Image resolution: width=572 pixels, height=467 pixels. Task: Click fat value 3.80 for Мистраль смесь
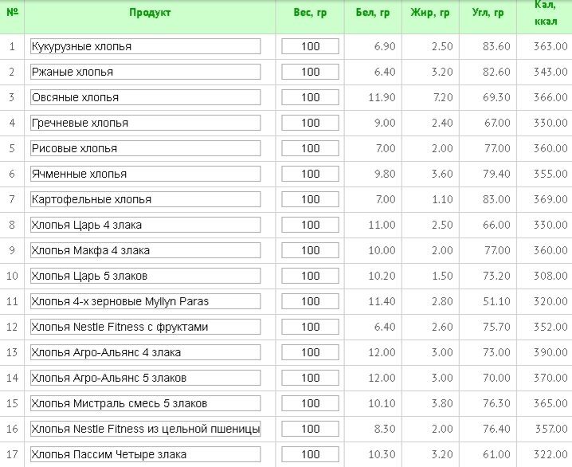click(442, 403)
